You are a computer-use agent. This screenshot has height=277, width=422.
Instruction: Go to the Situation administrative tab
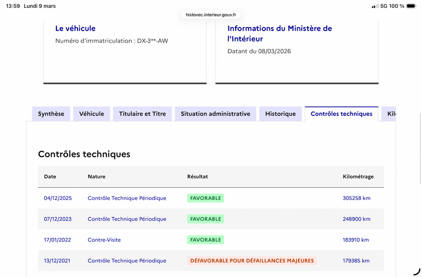215,114
